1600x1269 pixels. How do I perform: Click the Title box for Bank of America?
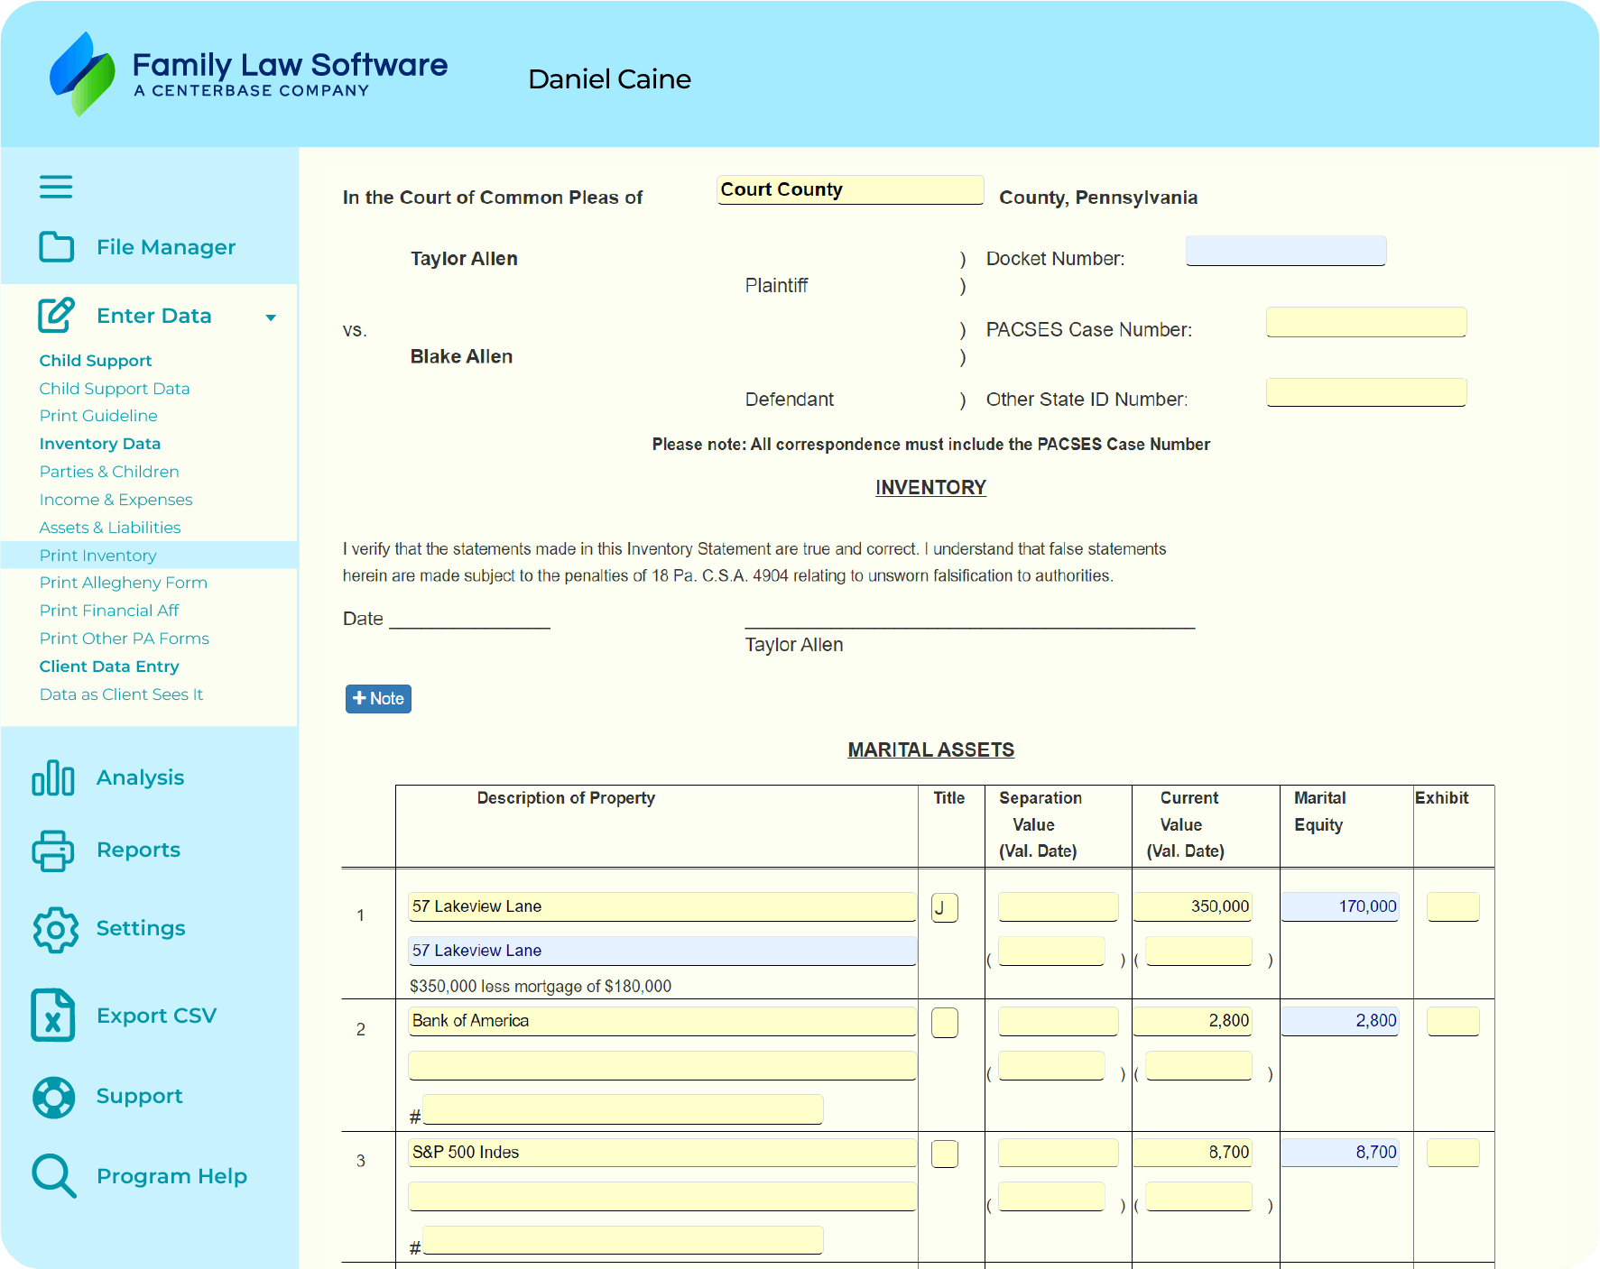tap(944, 1022)
